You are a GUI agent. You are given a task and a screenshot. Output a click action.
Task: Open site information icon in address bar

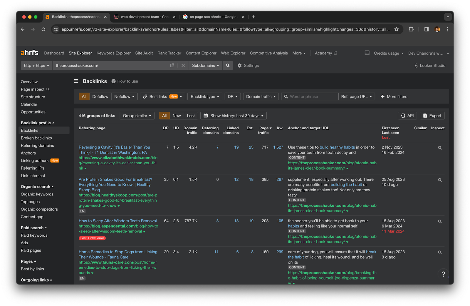coord(56,29)
